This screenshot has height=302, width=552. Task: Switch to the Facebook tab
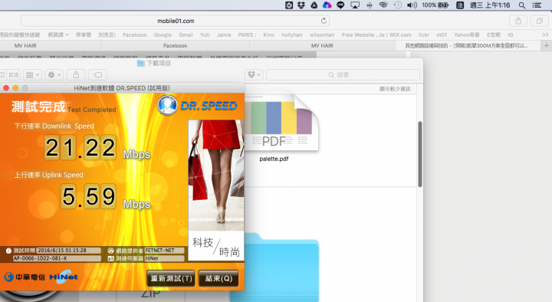(176, 45)
